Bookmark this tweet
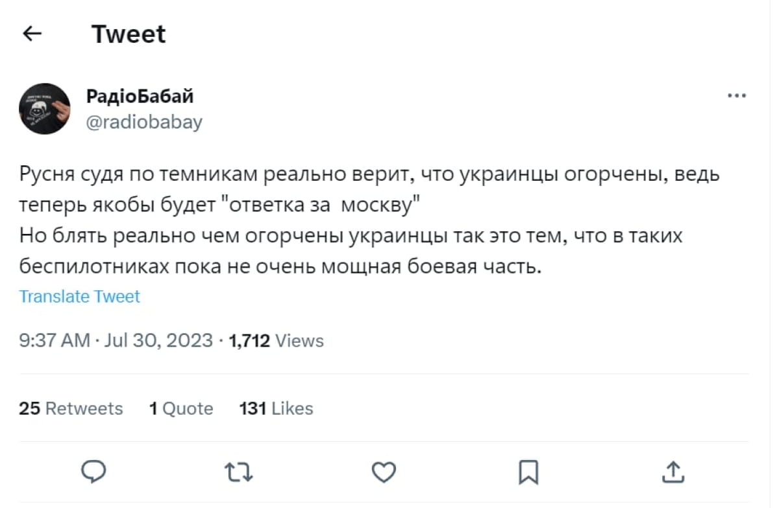Image resolution: width=779 pixels, height=508 pixels. pos(528,472)
